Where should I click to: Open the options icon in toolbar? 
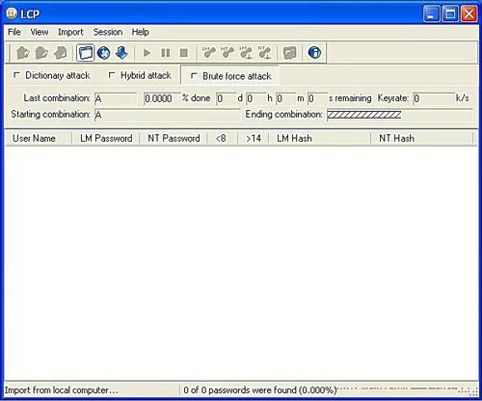coord(289,53)
